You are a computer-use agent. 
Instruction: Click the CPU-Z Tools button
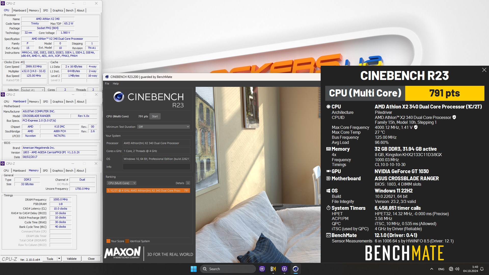50,259
